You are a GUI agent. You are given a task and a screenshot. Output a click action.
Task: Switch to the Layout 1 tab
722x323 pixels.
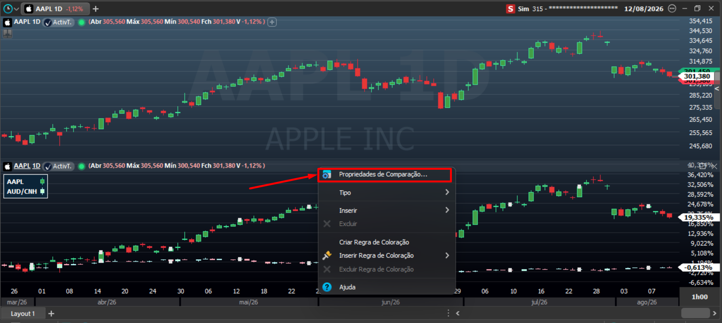coord(23,313)
